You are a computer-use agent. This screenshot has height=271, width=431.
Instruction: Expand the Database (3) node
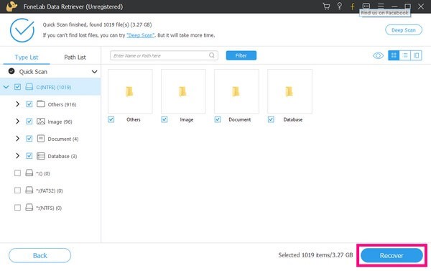click(x=17, y=156)
